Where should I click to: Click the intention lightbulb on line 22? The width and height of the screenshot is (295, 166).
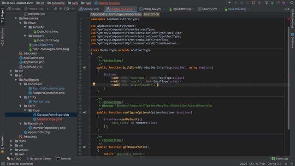click(94, 84)
